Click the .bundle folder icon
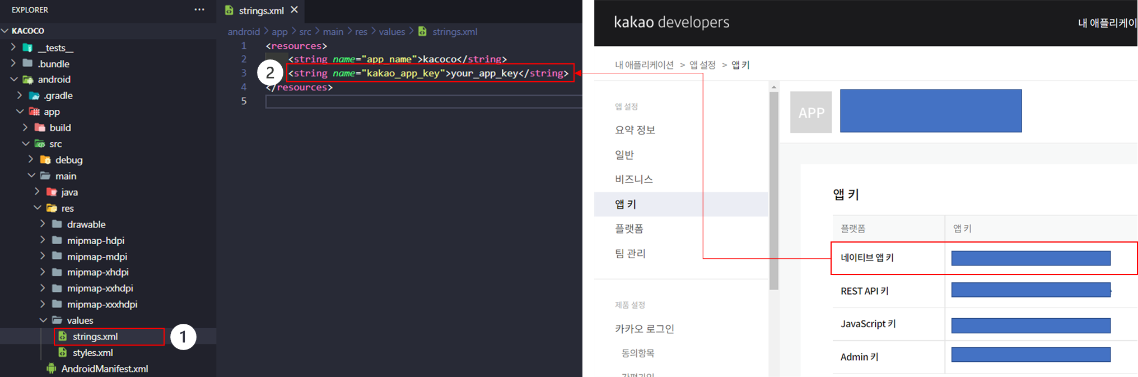1138x377 pixels. (27, 63)
